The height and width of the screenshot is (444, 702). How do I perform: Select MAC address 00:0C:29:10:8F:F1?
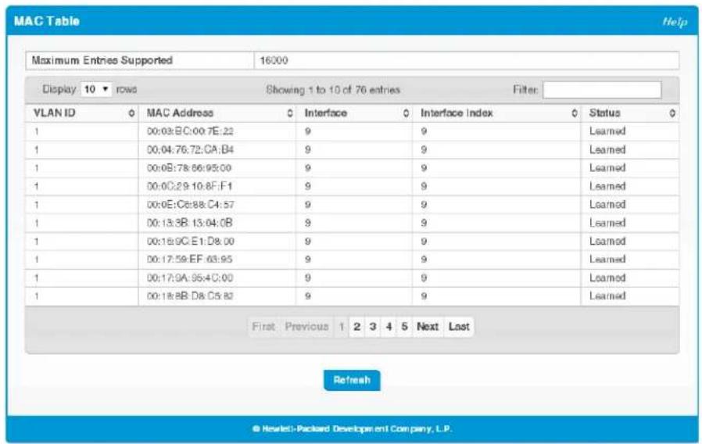189,186
